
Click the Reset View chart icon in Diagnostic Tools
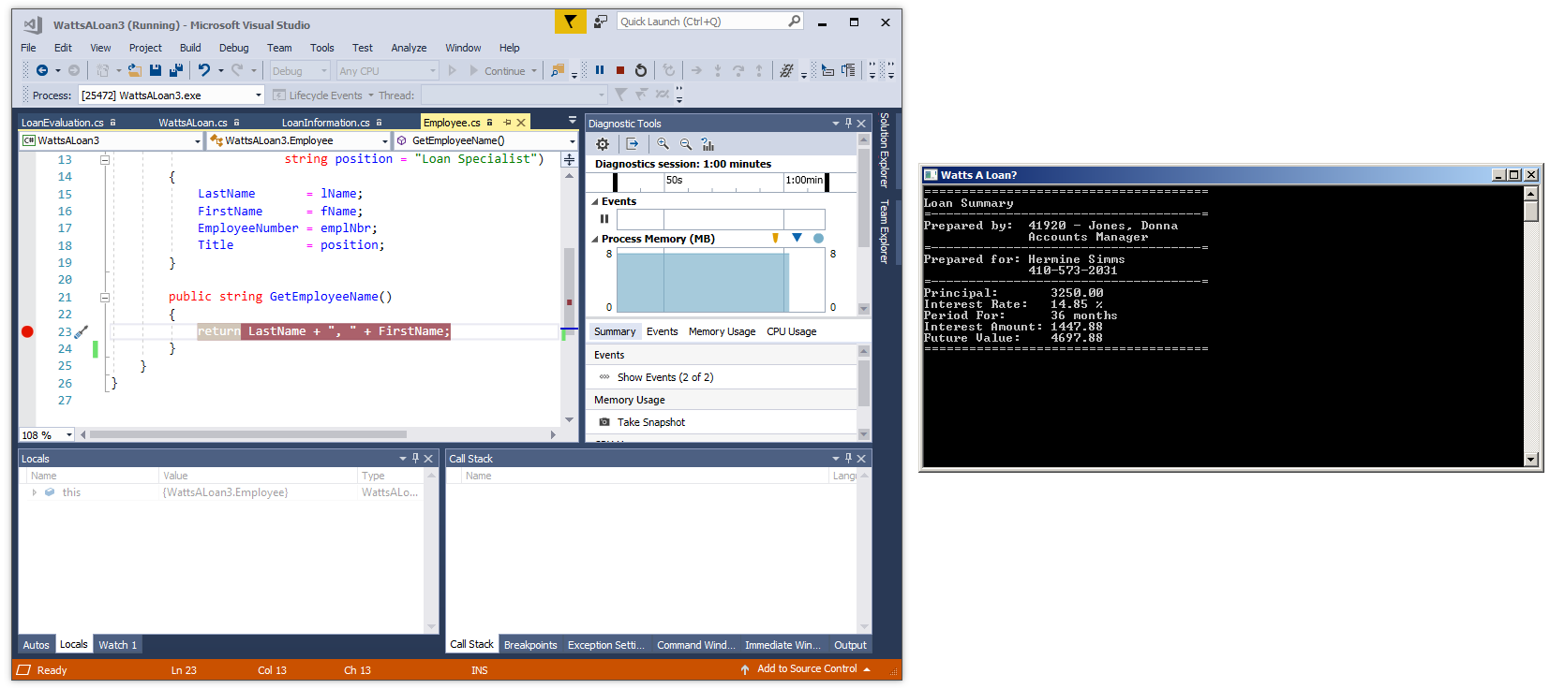[x=708, y=144]
